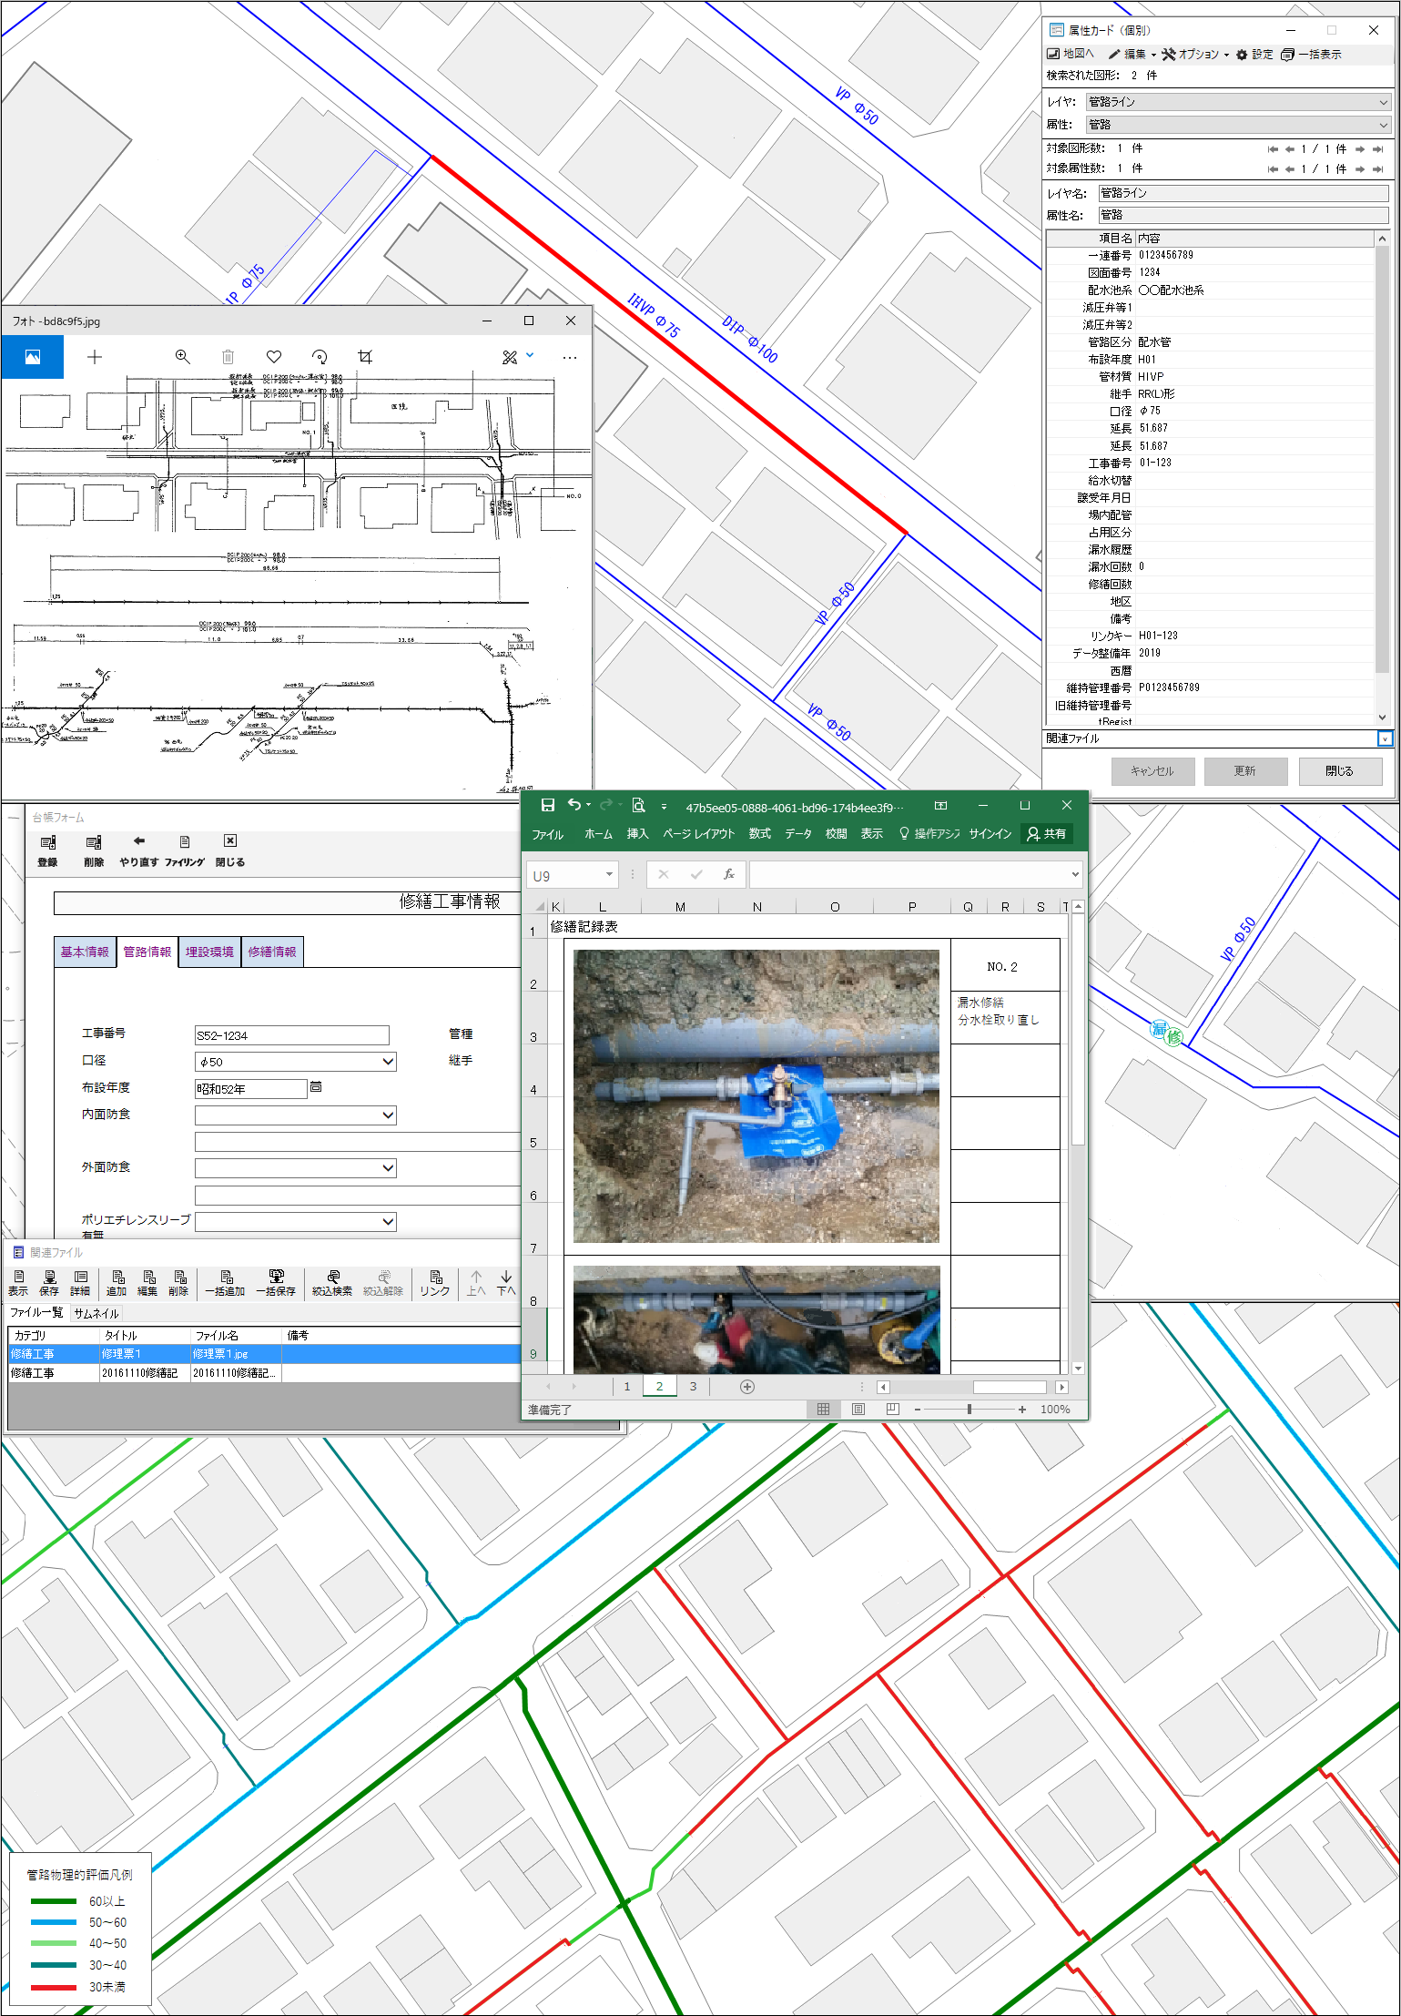Click the 工事番号 field containing S52-1234
The width and height of the screenshot is (1401, 2016).
(x=292, y=1035)
